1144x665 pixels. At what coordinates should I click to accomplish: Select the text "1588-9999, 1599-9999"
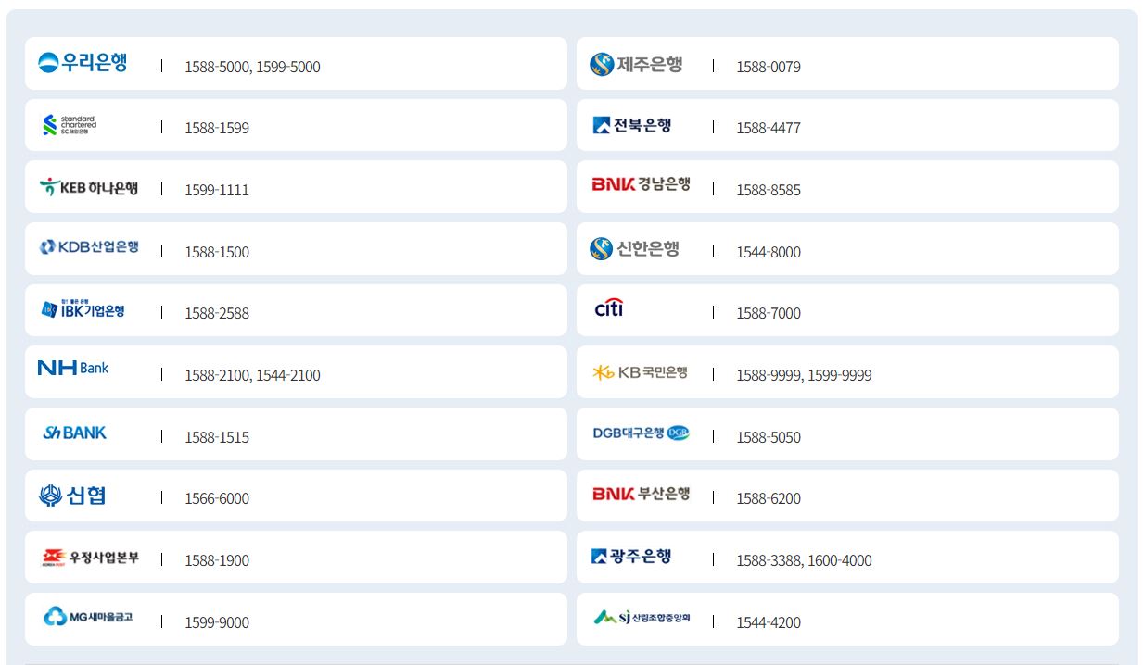[804, 375]
